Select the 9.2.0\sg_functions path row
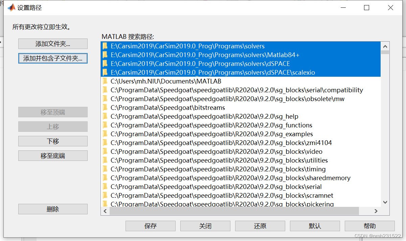 [241, 125]
